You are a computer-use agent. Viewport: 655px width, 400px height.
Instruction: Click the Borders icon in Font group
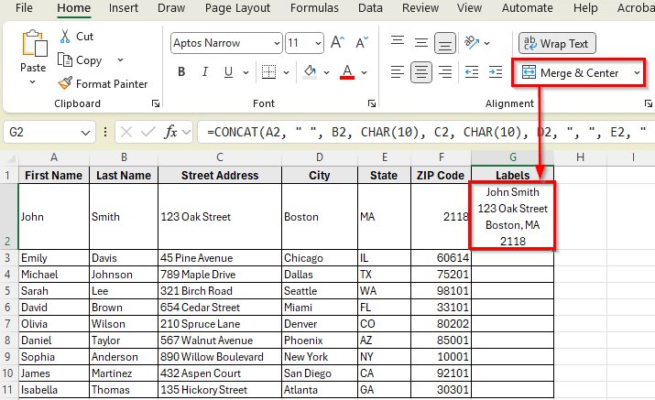click(x=268, y=71)
